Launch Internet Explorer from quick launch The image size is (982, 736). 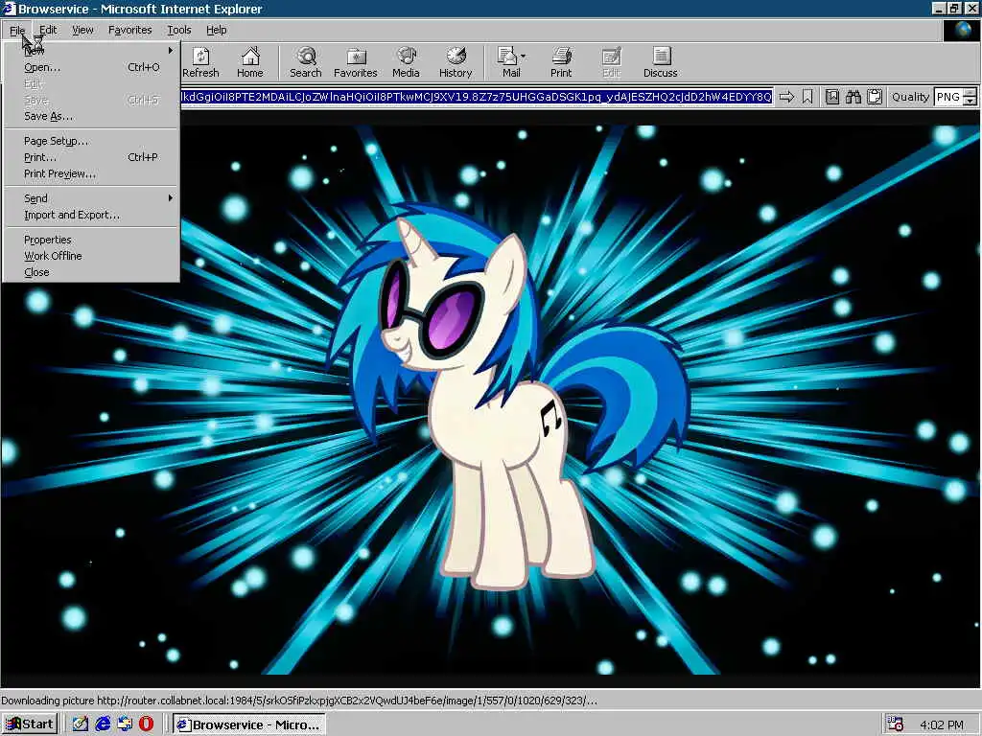(103, 724)
